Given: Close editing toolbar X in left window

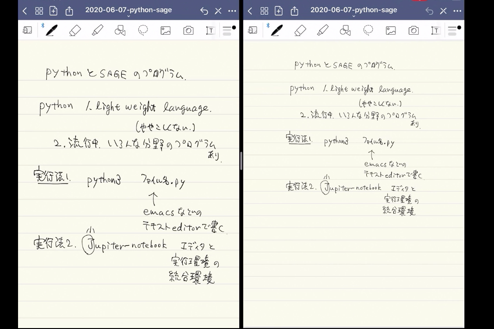Looking at the screenshot, I should pyautogui.click(x=218, y=12).
